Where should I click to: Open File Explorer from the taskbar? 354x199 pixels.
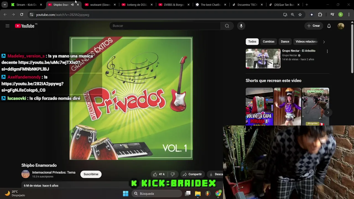(198, 193)
